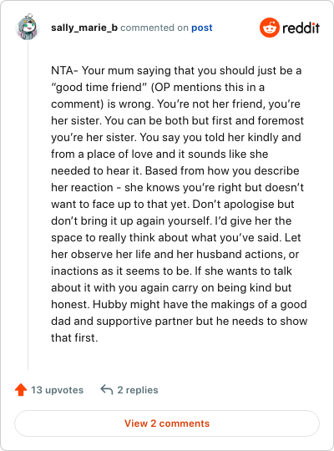Click the '13 upvotes' count
This screenshot has height=451, width=334.
[x=58, y=390]
